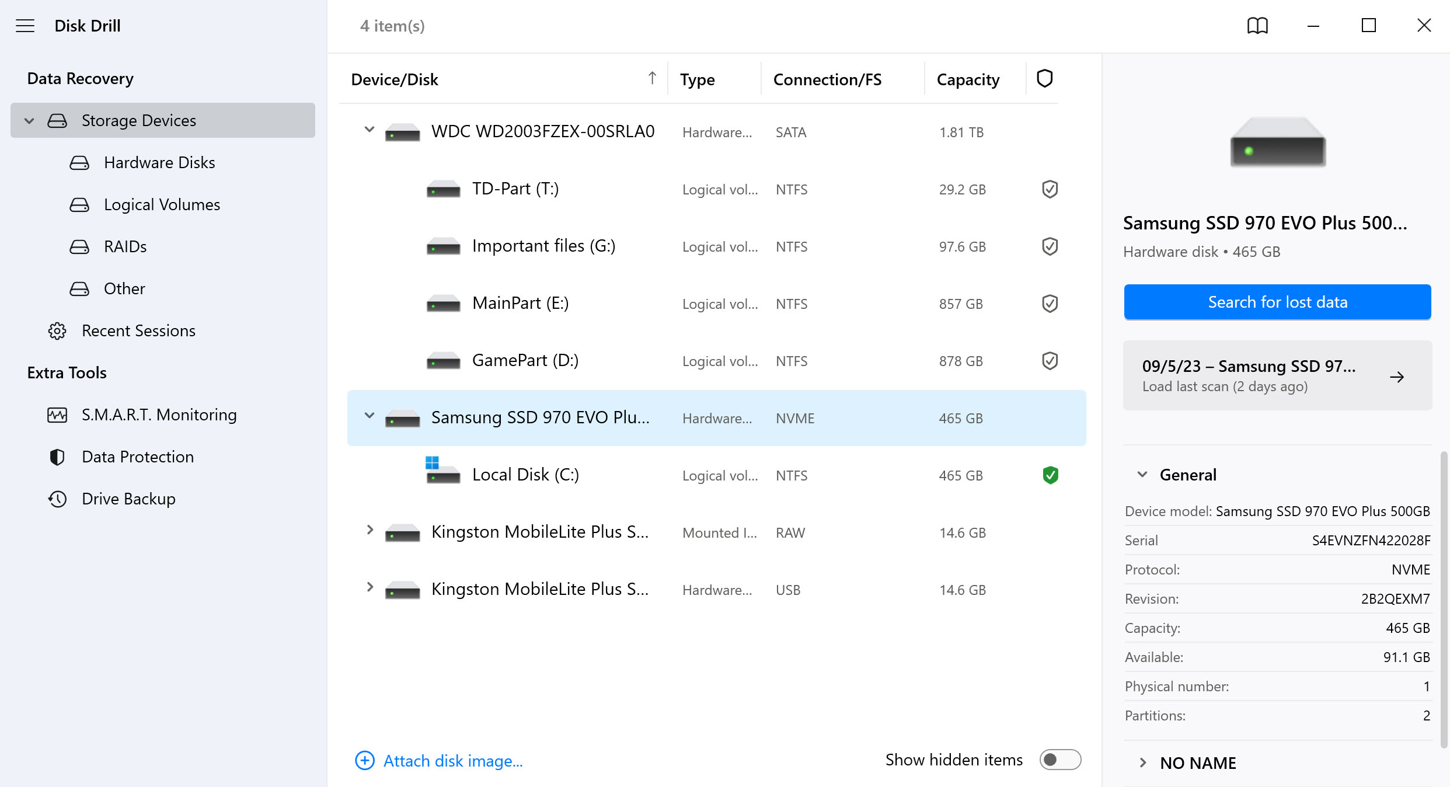Viewport: 1450px width, 787px height.
Task: Click the protection shield for TD-Part (T:)
Action: 1050,189
